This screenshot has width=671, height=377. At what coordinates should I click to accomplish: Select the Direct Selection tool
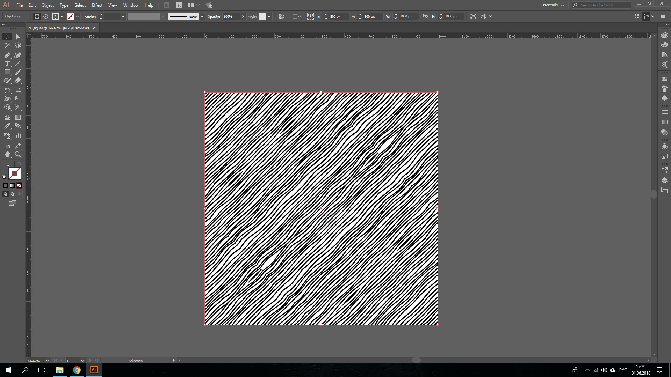tap(18, 37)
